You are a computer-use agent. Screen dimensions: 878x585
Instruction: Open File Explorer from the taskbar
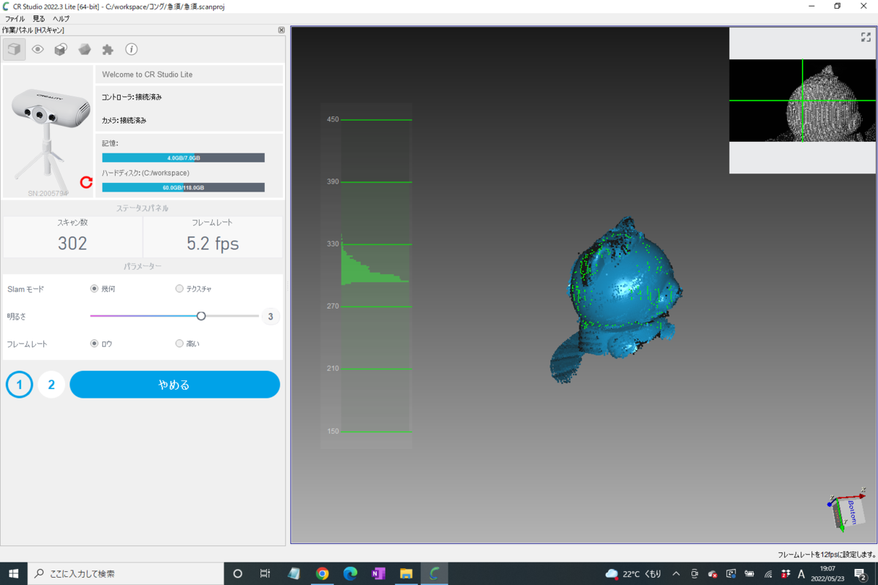405,574
